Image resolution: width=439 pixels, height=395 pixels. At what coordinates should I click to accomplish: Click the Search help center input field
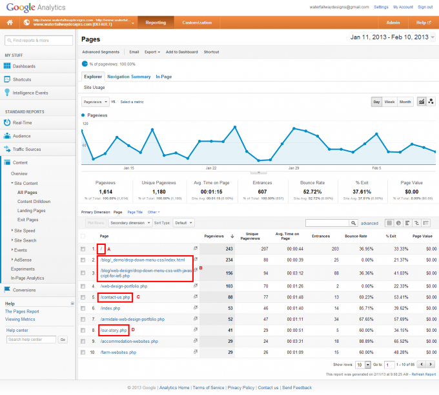(x=31, y=340)
